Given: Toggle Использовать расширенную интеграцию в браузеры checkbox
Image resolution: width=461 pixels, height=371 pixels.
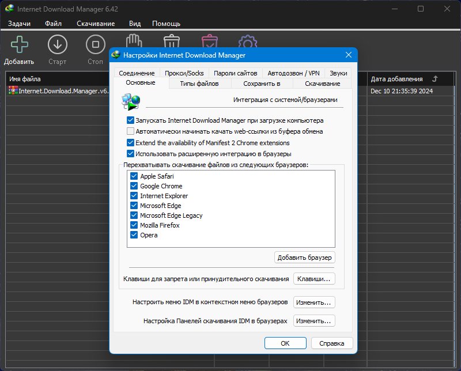Looking at the screenshot, I should point(130,153).
